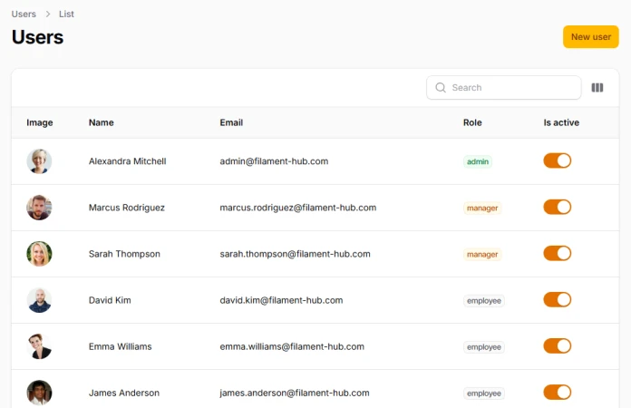The image size is (631, 408).
Task: Deactivate Emma Williams with the toggle
Action: 557,345
